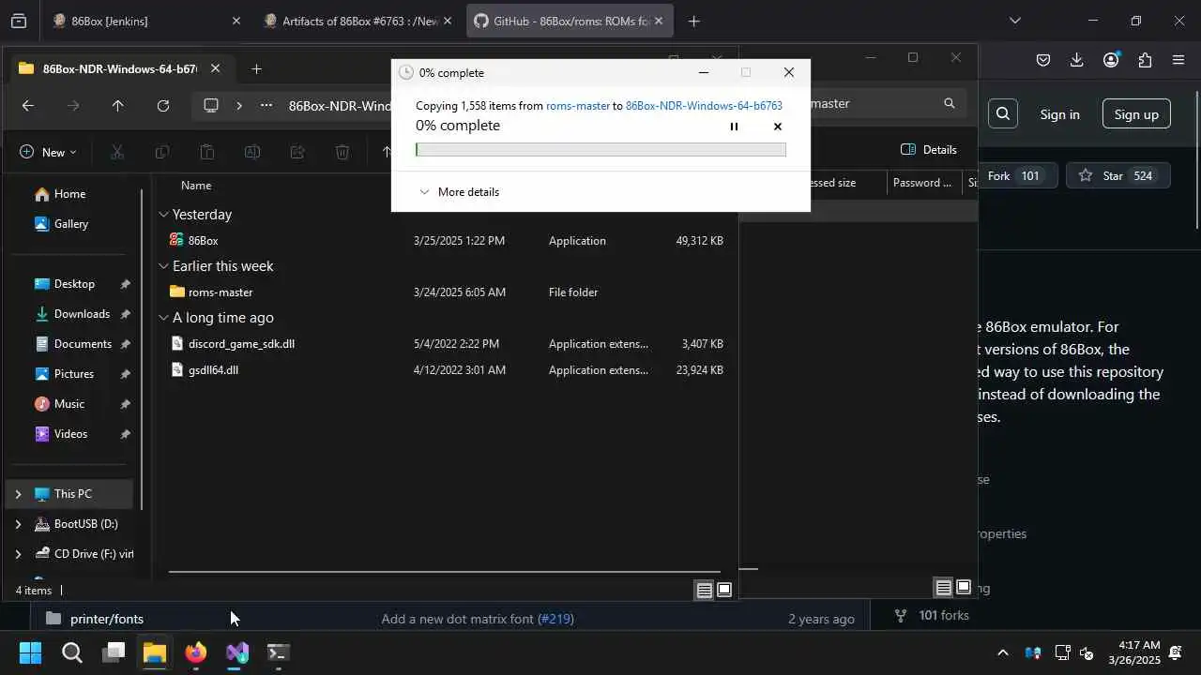Open Firefox hamburger menu

pyautogui.click(x=1178, y=60)
